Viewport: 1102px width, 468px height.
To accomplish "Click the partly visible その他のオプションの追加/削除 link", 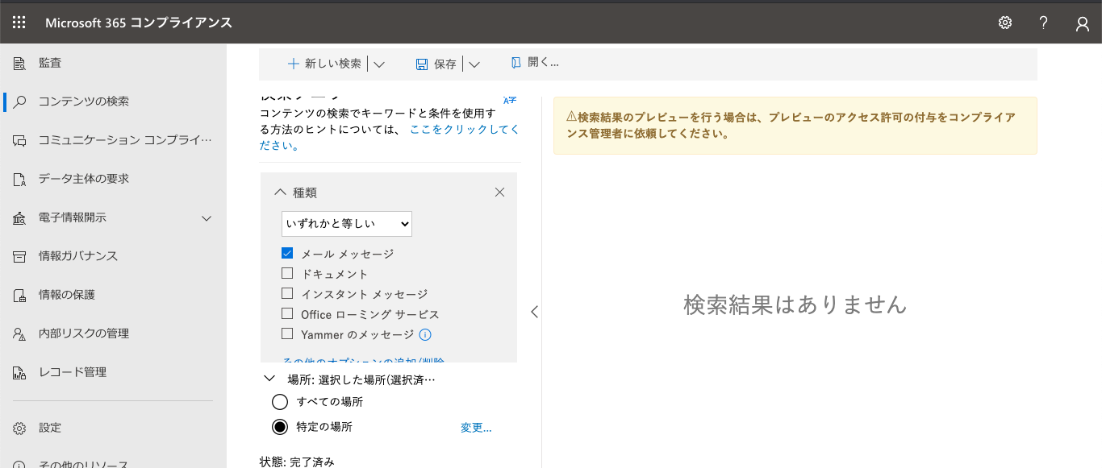I will click(x=364, y=360).
